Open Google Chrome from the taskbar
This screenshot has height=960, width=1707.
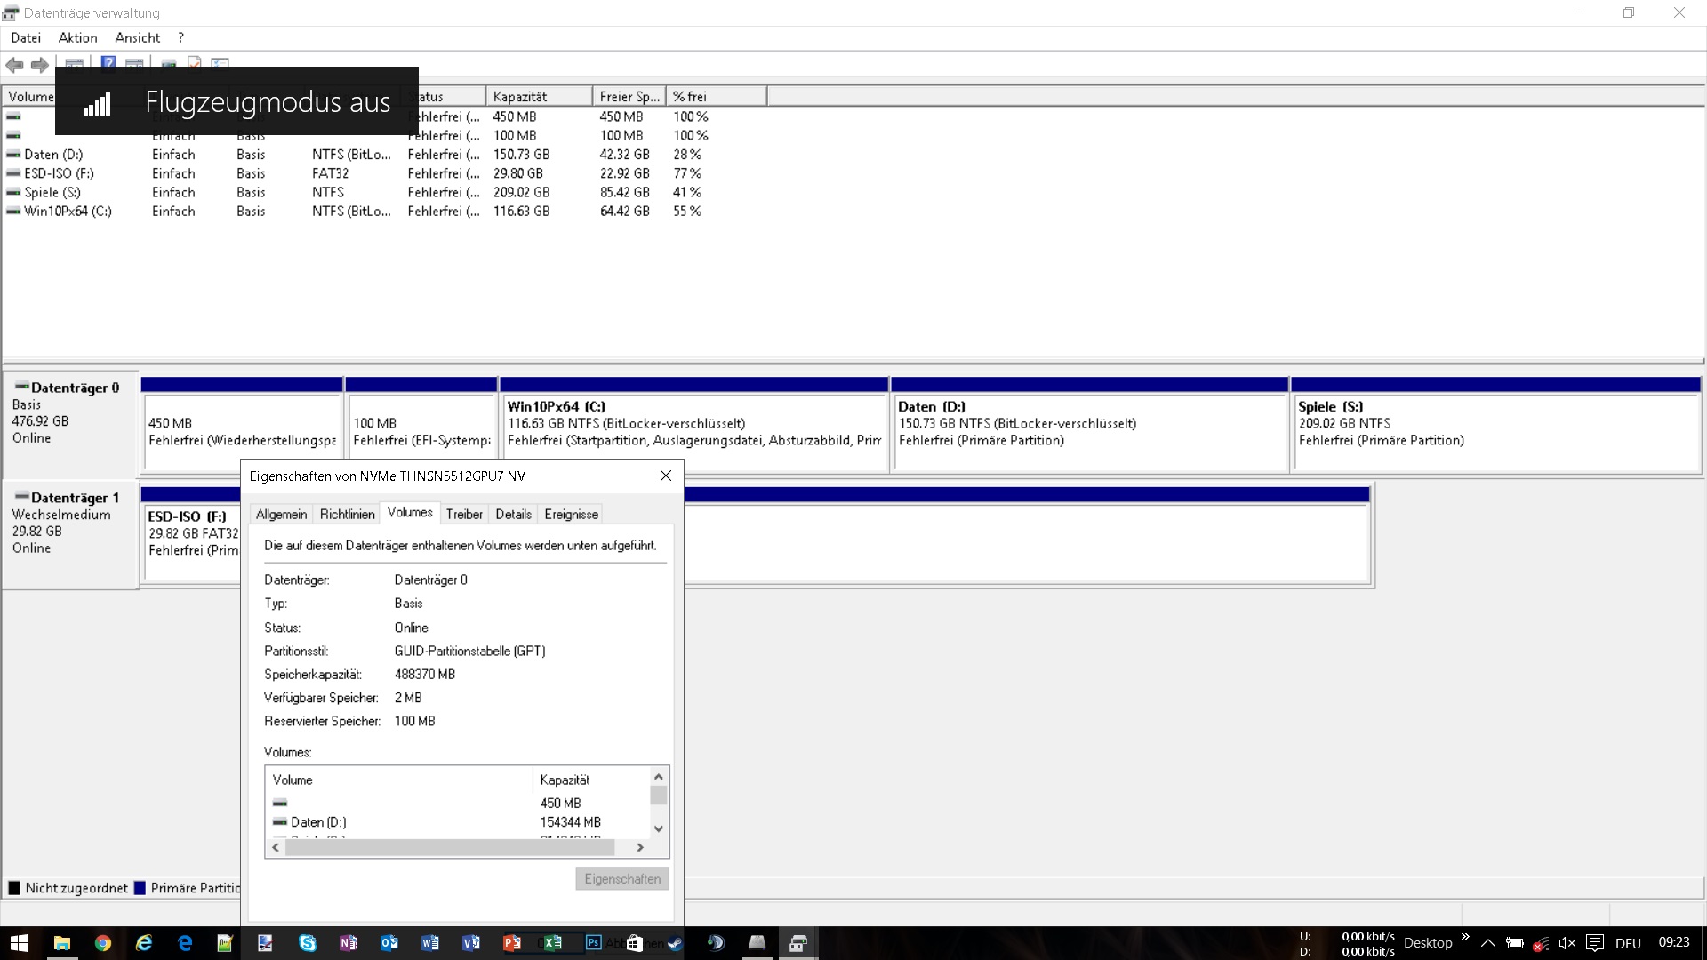(x=103, y=943)
